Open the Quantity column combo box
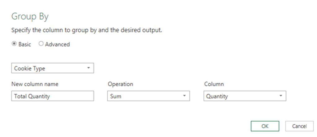This screenshot has height=137, width=317. point(241,96)
